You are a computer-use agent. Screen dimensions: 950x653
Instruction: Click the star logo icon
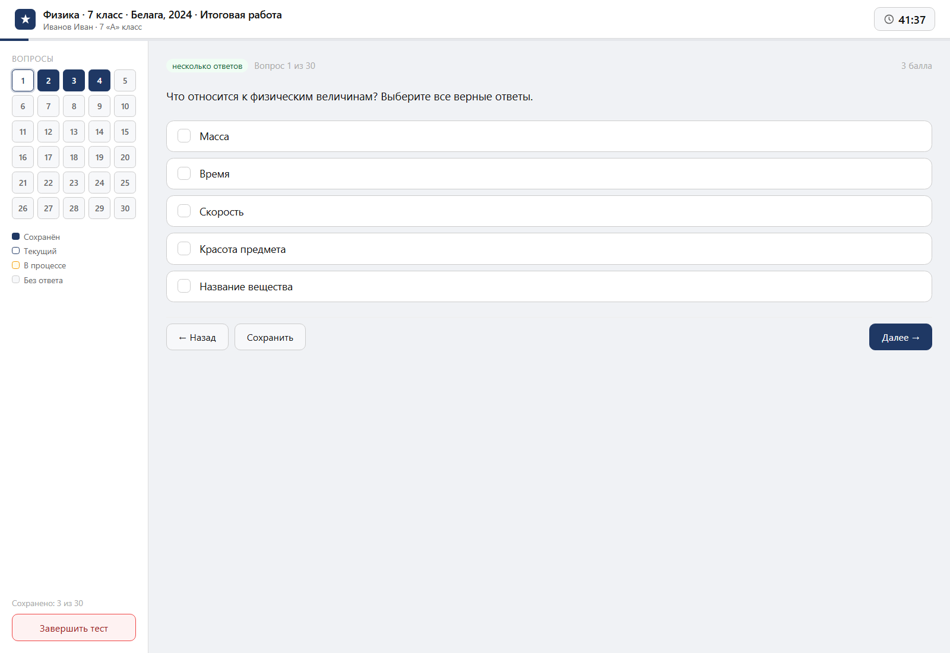tap(25, 20)
